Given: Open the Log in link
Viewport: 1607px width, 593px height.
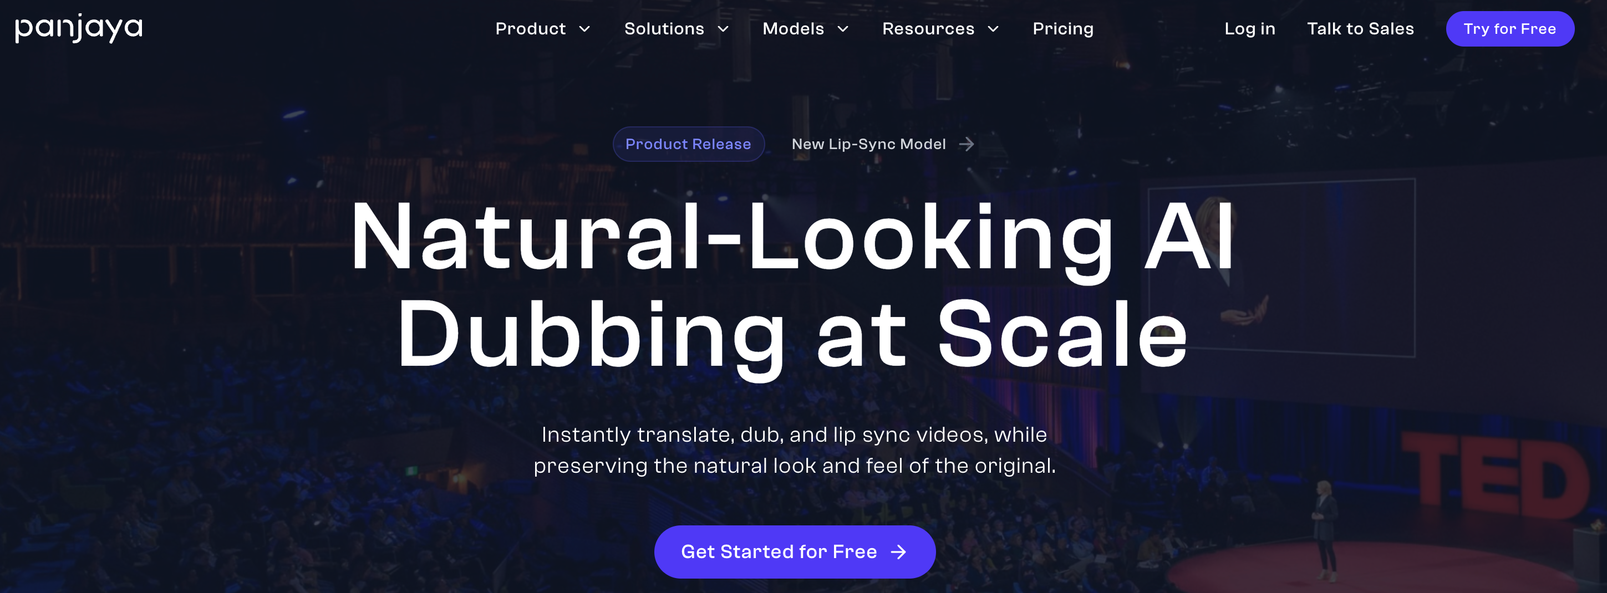Looking at the screenshot, I should [x=1249, y=29].
